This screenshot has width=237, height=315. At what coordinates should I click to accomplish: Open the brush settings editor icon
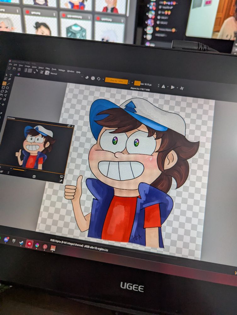click(x=42, y=72)
